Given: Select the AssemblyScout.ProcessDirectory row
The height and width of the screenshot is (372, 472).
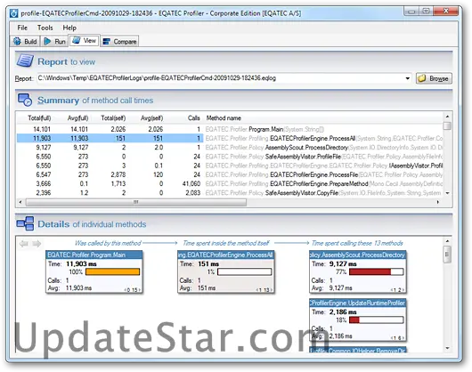Looking at the screenshot, I should click(230, 148).
